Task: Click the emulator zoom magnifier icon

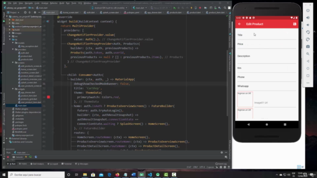Action: pos(308,54)
